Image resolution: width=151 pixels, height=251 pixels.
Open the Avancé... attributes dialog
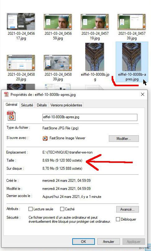coord(127,209)
